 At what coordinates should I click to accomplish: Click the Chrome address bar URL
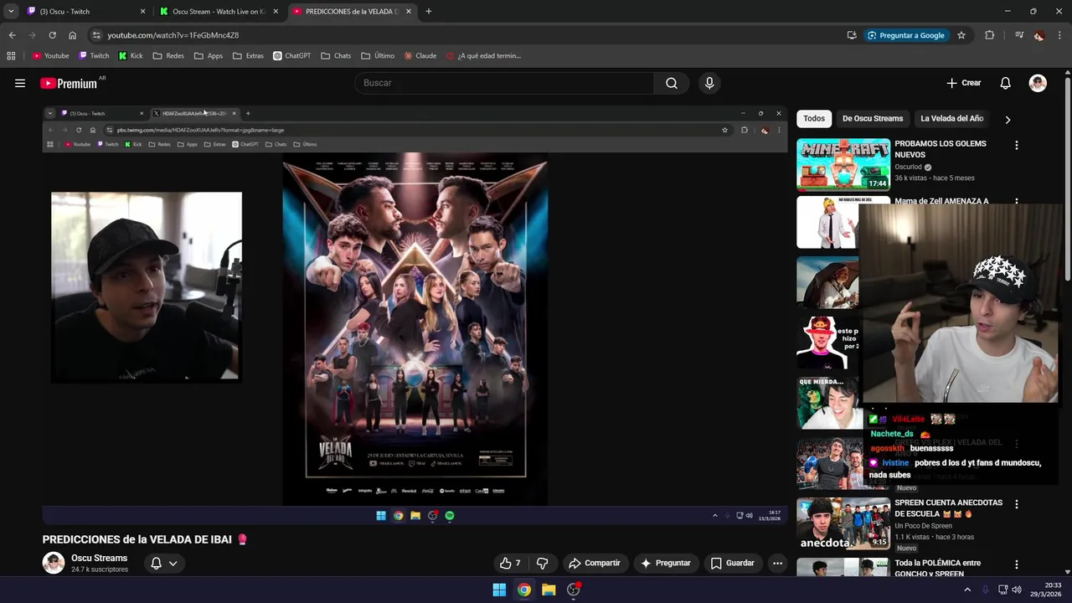pyautogui.click(x=173, y=35)
